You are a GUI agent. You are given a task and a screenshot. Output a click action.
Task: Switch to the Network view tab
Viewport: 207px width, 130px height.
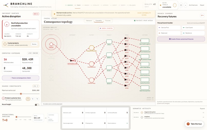pyautogui.click(x=89, y=21)
